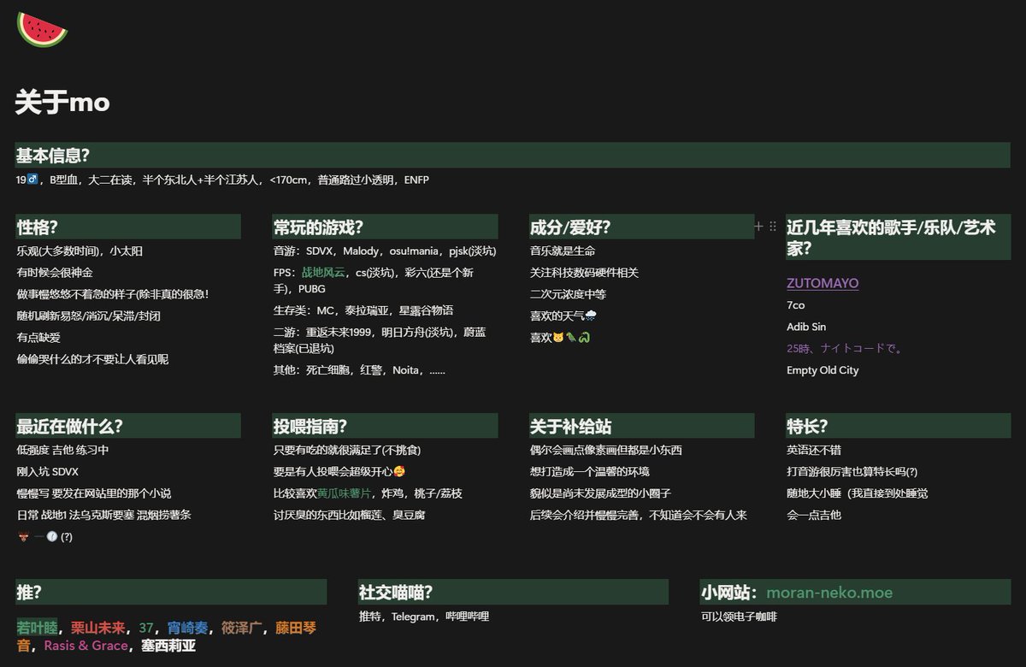Click the green number 37
Image resolution: width=1026 pixels, height=667 pixels.
[145, 628]
